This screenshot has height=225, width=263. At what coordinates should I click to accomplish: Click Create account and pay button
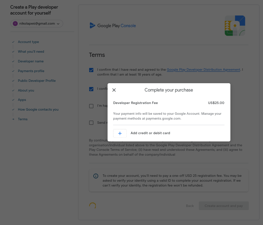[223, 206]
